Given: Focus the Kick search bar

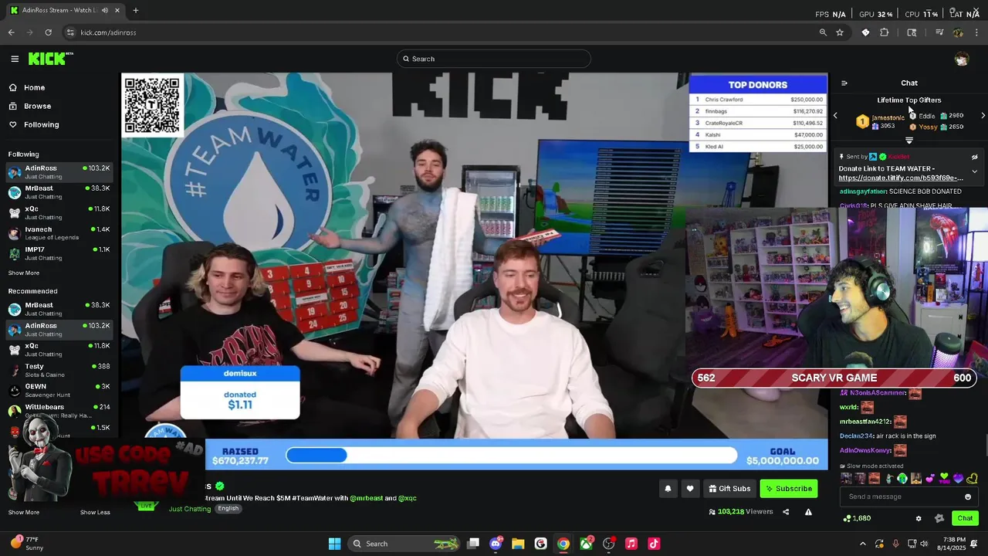Looking at the screenshot, I should pyautogui.click(x=494, y=59).
